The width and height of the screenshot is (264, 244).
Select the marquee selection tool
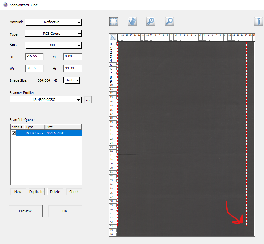pos(113,21)
